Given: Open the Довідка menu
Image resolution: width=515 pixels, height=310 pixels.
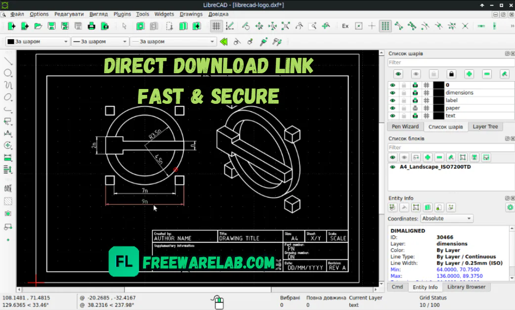Looking at the screenshot, I should [x=218, y=14].
